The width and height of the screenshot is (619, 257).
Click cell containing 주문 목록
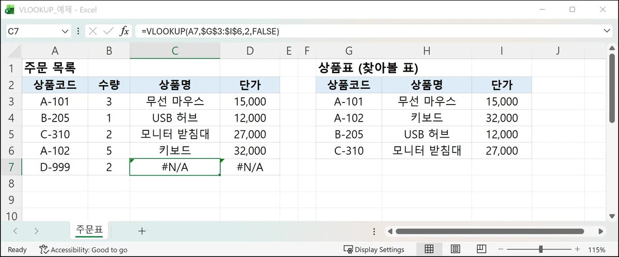pyautogui.click(x=55, y=68)
